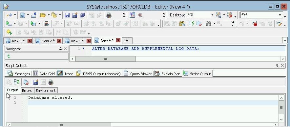Click the Explain Plan tree icon in toolbar
The image size is (290, 127).
click(46, 24)
